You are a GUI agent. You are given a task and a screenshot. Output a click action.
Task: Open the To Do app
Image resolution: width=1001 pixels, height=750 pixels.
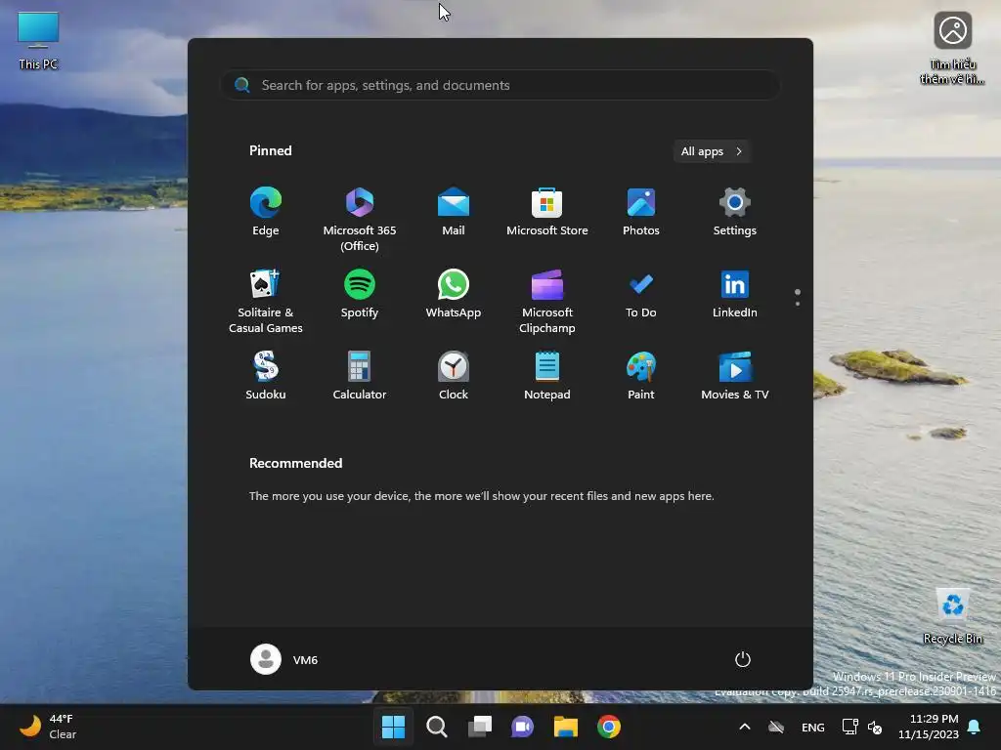tap(641, 295)
